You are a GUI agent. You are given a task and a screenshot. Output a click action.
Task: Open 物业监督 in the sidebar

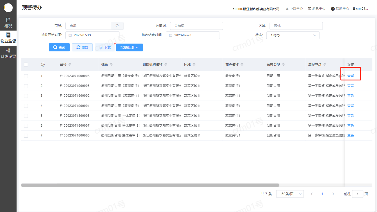8,38
